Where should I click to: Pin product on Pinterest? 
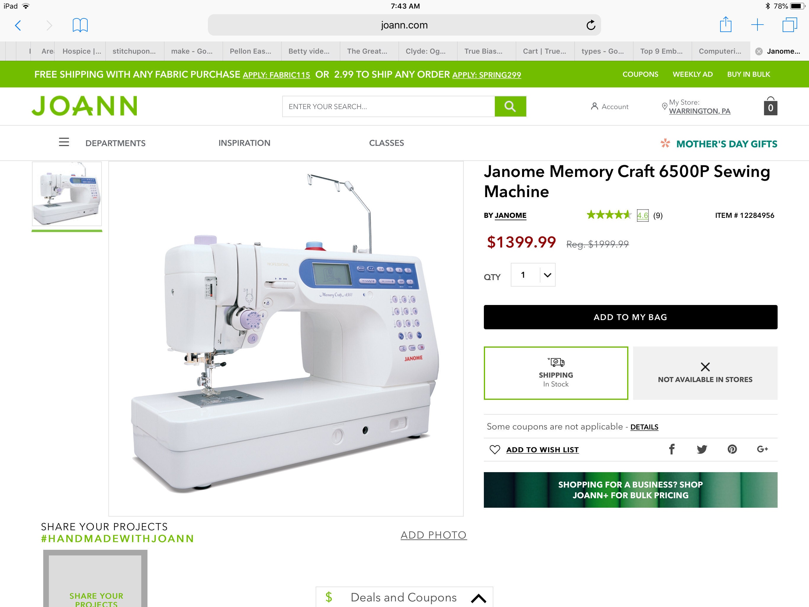click(x=732, y=449)
